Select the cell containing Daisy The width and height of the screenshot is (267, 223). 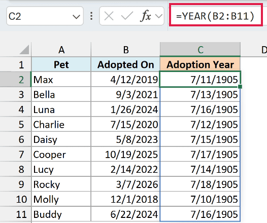click(61, 139)
